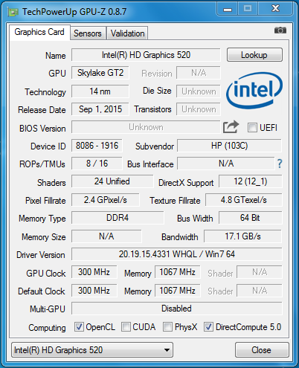Minimize the GPU-Z window
Image resolution: width=299 pixels, height=368 pixels.
point(228,10)
